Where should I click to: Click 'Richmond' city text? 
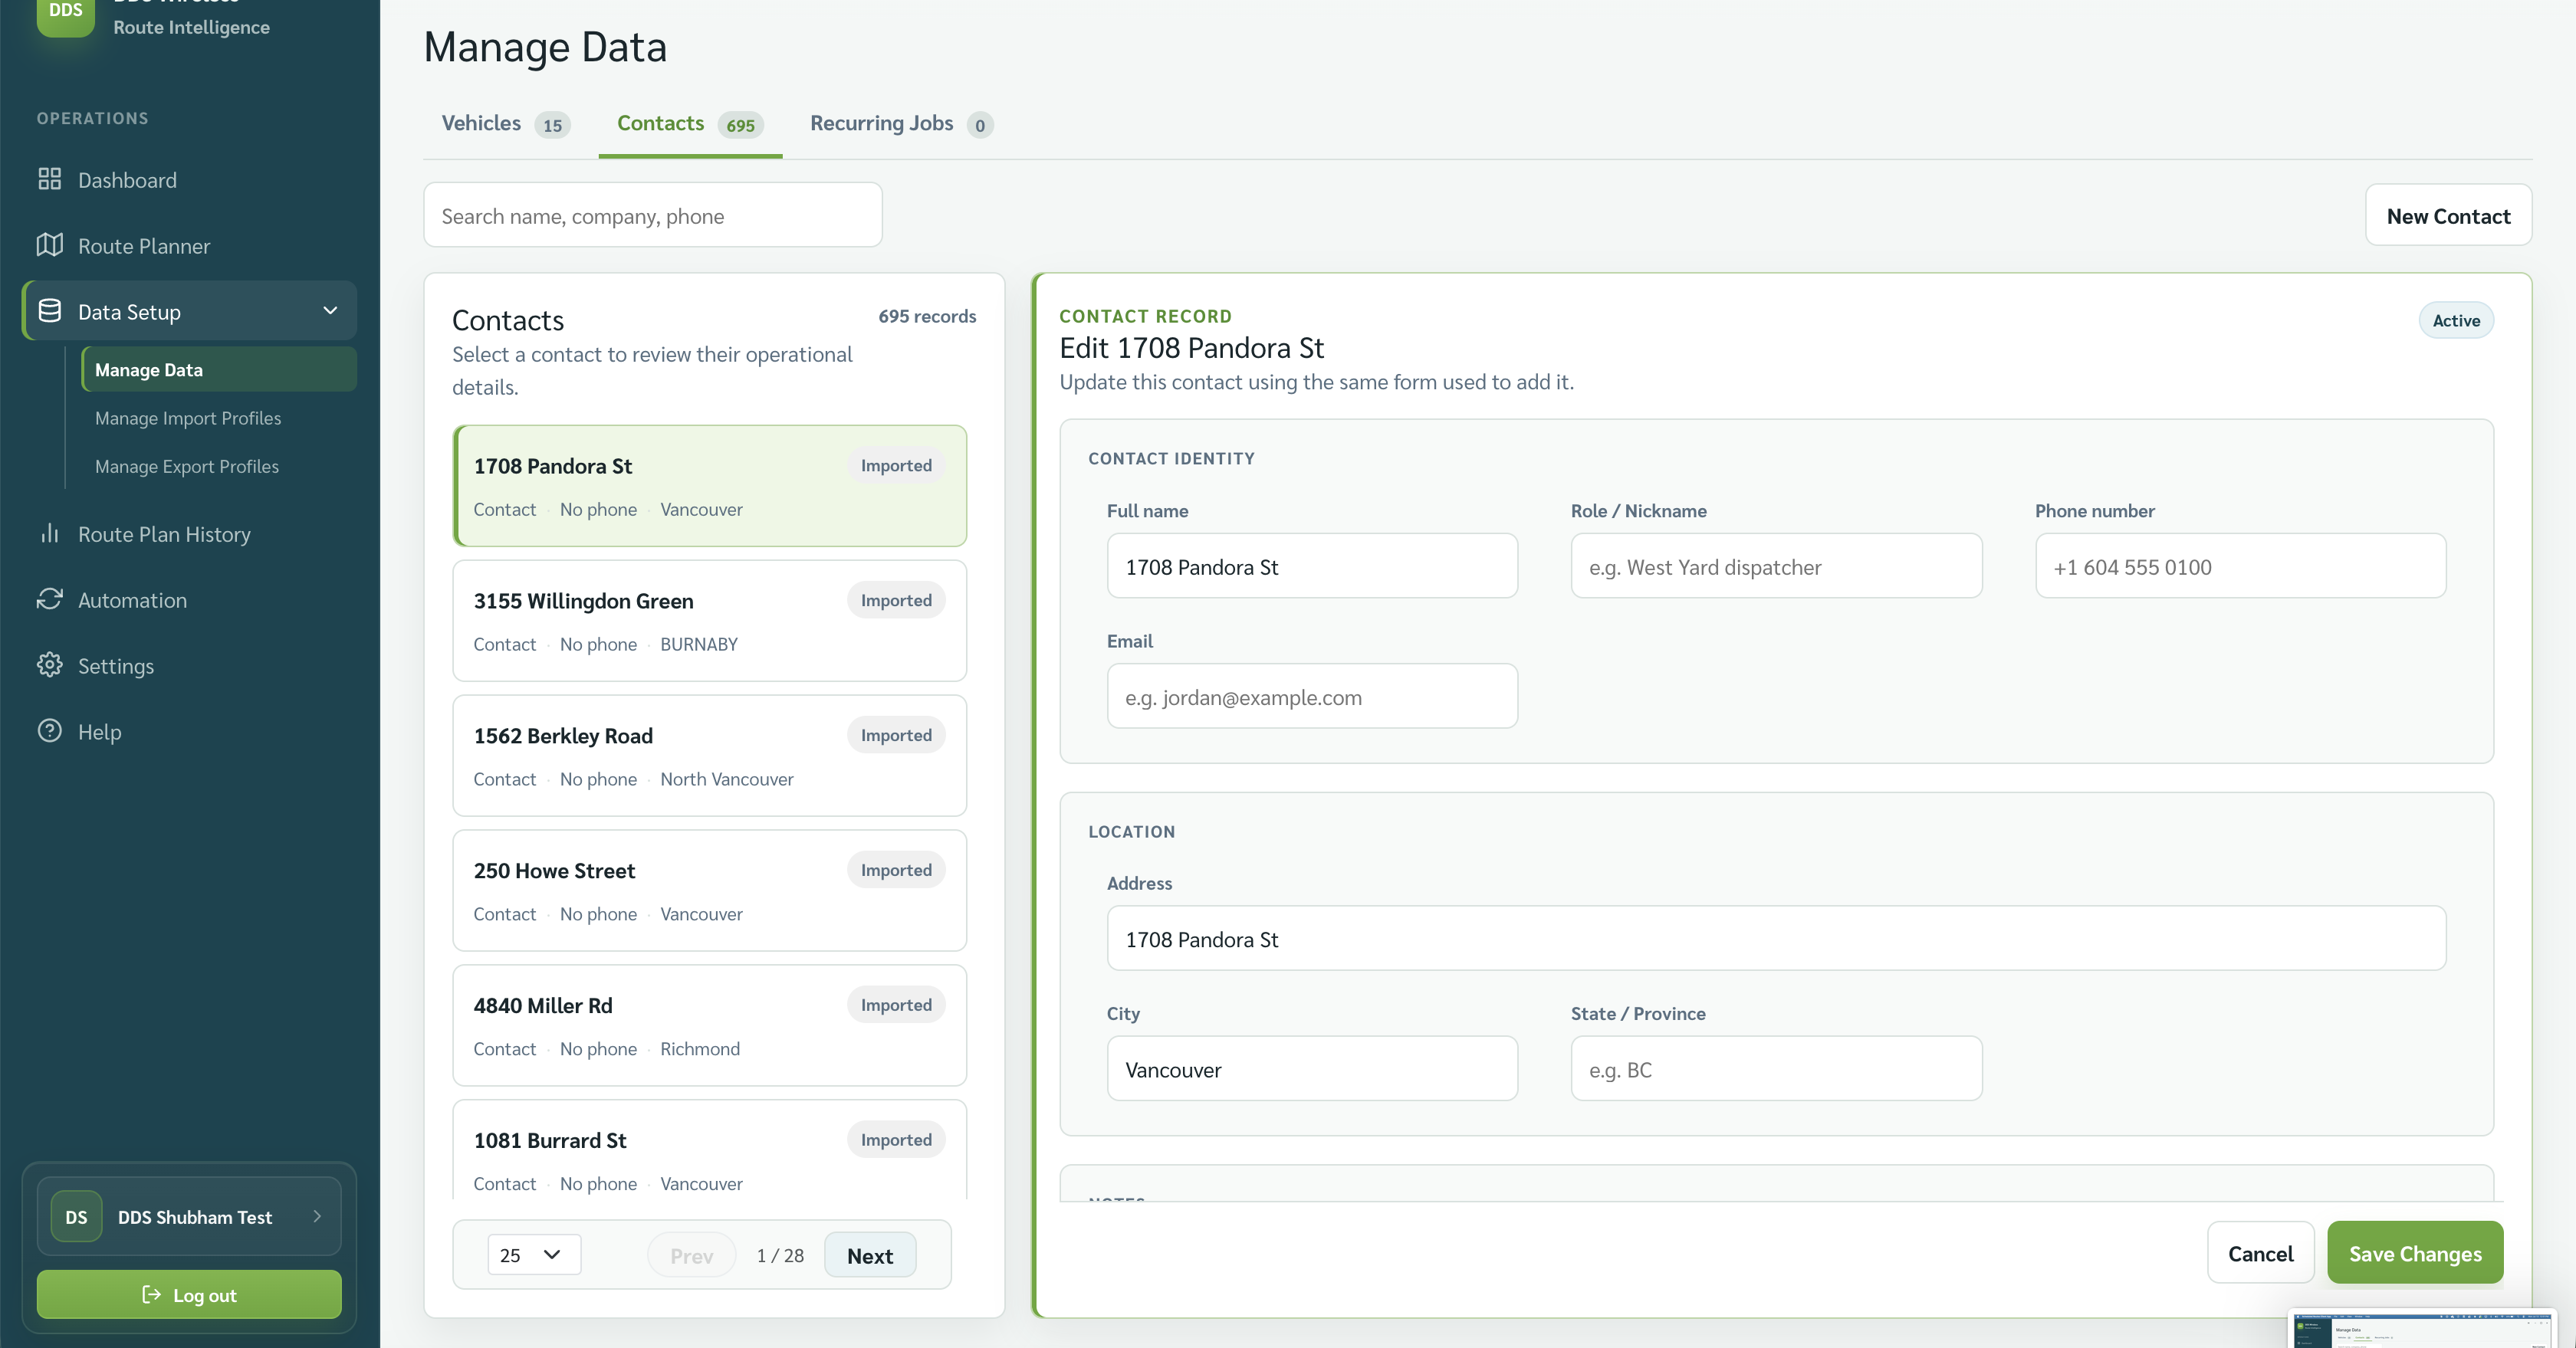700,1048
